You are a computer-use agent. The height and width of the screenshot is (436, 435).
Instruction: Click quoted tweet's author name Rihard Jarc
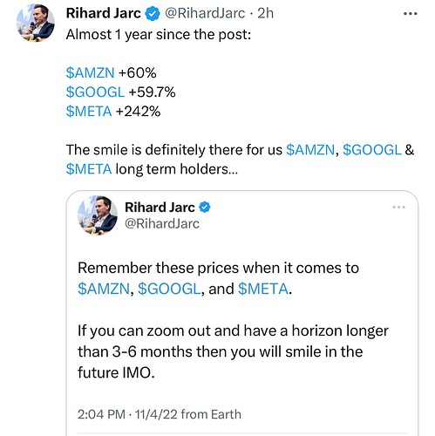click(160, 208)
